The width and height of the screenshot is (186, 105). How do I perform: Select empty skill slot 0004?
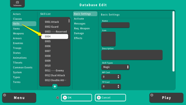tap(55, 37)
